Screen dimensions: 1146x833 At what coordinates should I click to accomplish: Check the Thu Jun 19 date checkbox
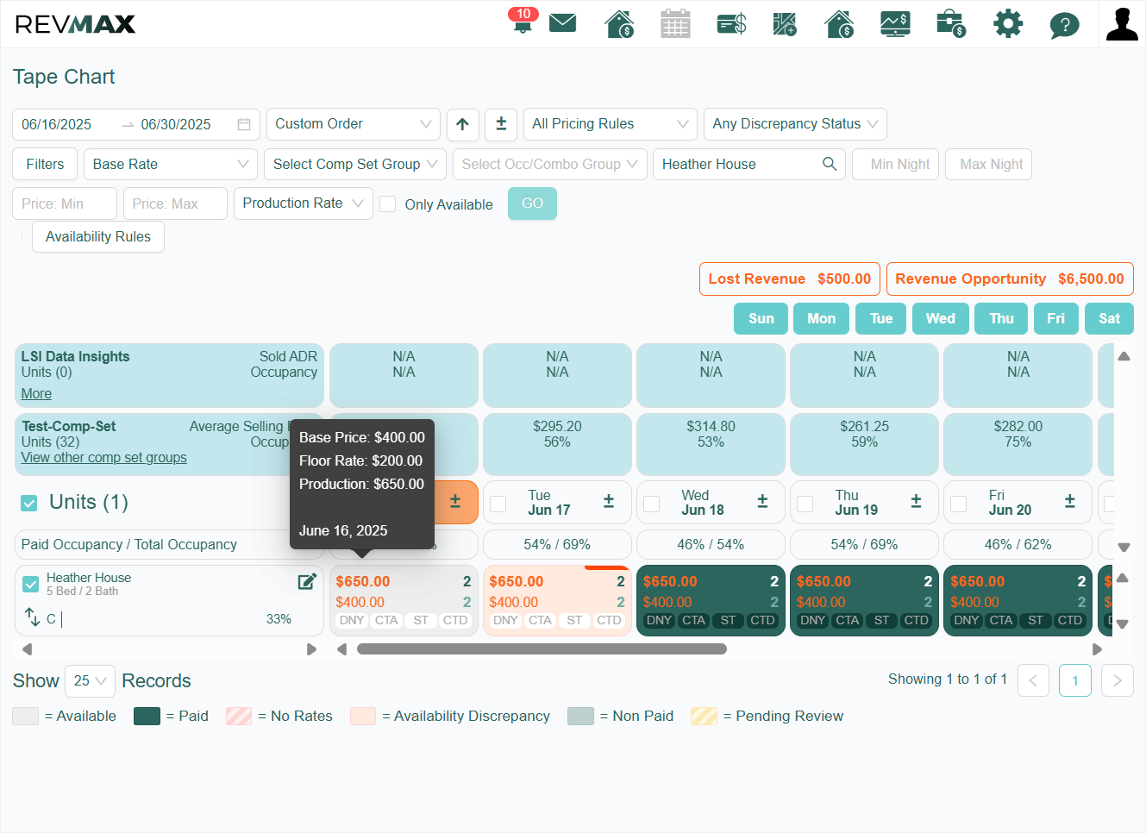805,504
